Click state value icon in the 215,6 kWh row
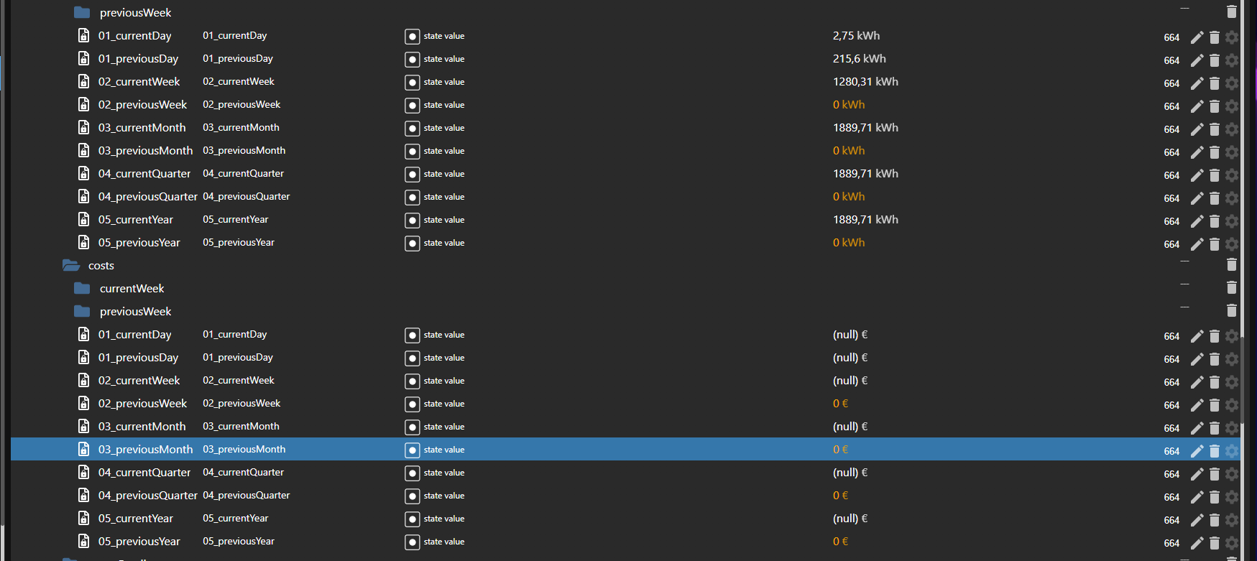The width and height of the screenshot is (1257, 561). click(412, 60)
